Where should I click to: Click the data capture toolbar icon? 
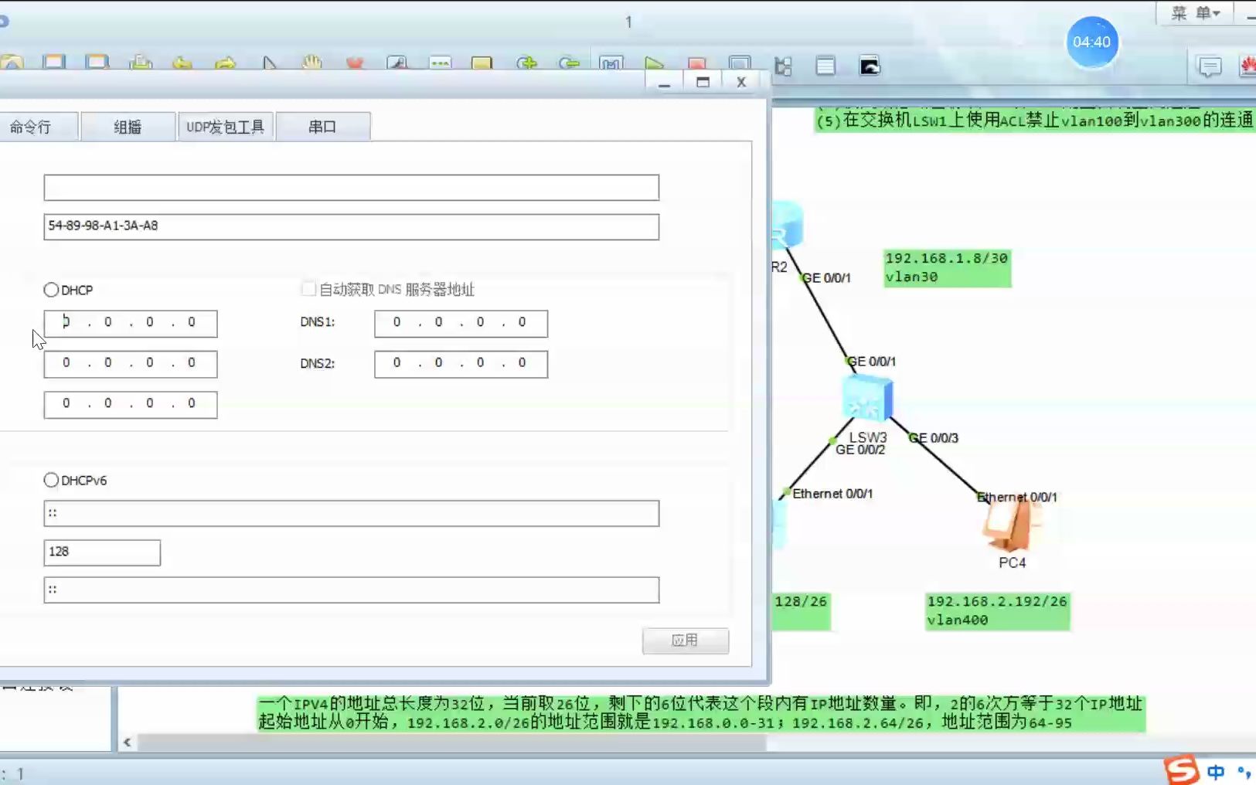point(740,63)
